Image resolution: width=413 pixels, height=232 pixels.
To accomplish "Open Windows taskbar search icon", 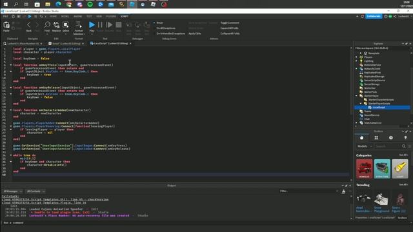I will [16, 5].
